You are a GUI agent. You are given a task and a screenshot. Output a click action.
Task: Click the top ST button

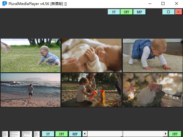pos(114,12)
